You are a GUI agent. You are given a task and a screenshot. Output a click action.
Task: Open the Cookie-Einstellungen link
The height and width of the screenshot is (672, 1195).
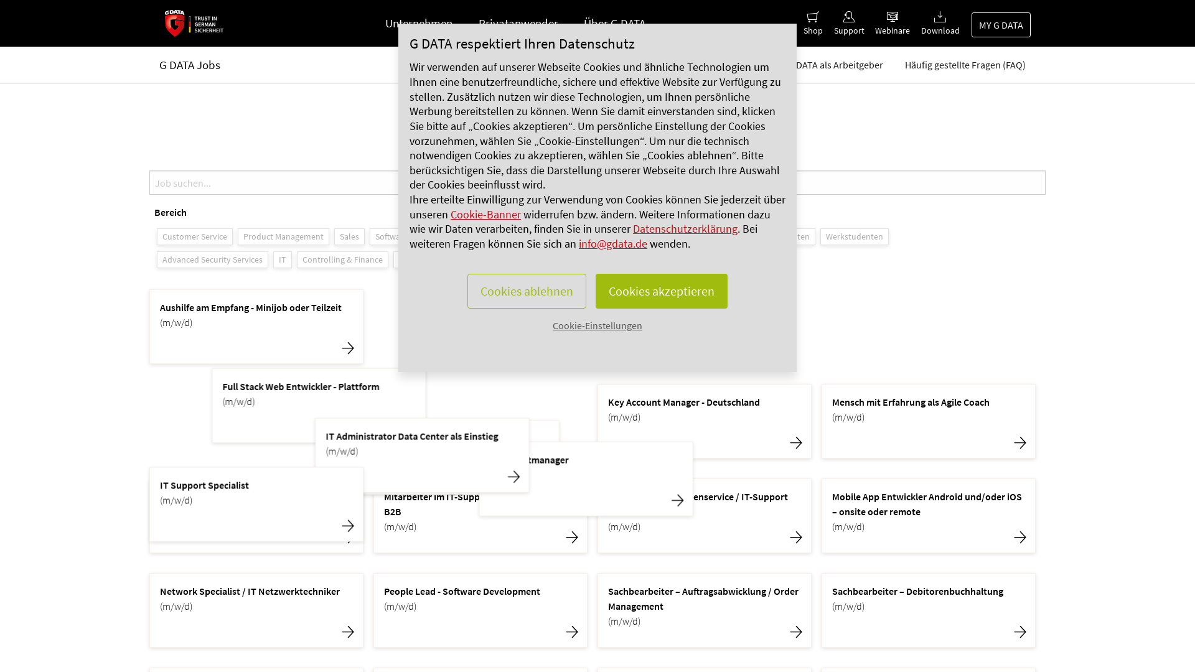coord(597,326)
